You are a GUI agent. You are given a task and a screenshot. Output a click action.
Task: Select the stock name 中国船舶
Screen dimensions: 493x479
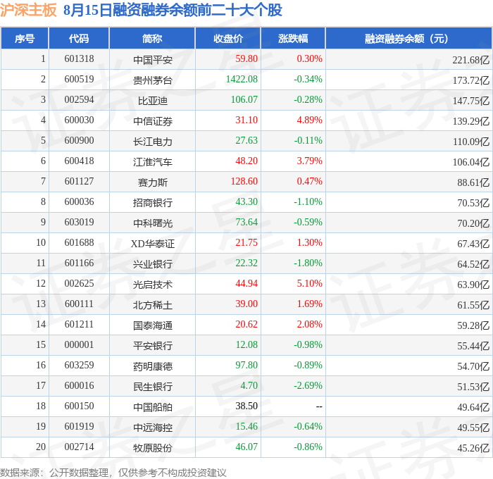click(153, 407)
